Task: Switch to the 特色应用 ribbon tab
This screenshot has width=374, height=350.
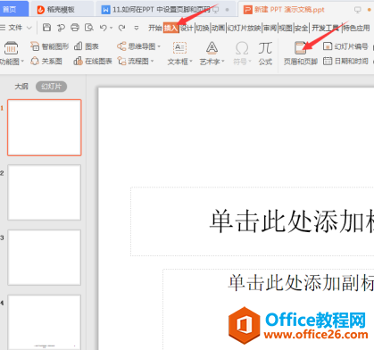Action: (356, 28)
